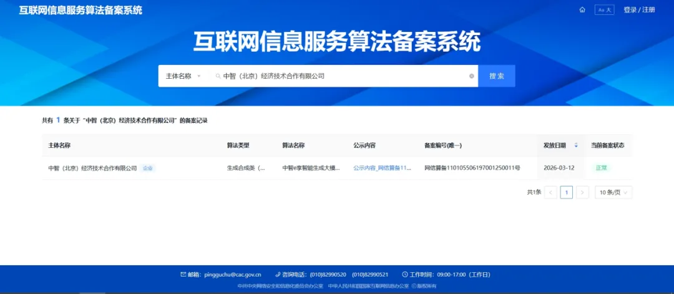Open the 公示内容_网信算备 link
This screenshot has height=294, width=674.
click(x=382, y=168)
